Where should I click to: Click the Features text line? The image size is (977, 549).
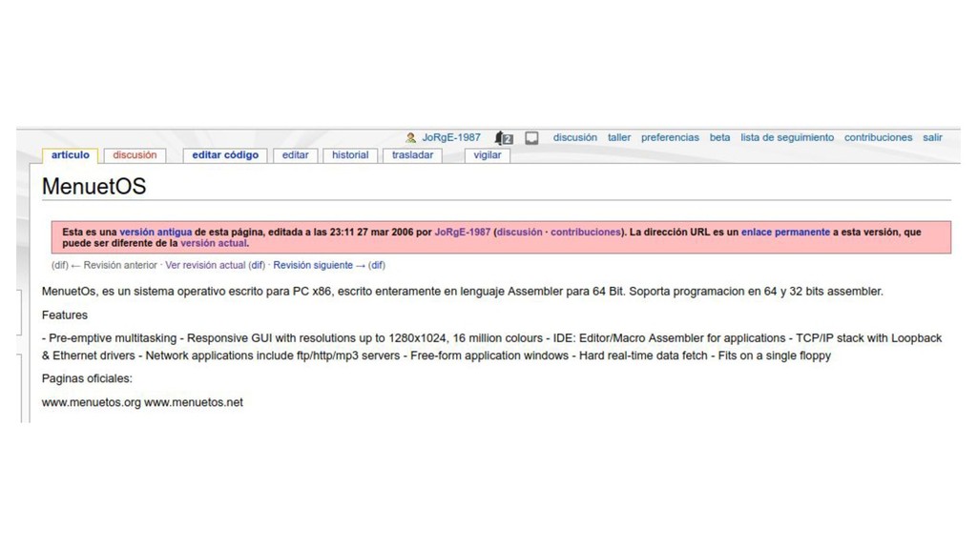65,315
